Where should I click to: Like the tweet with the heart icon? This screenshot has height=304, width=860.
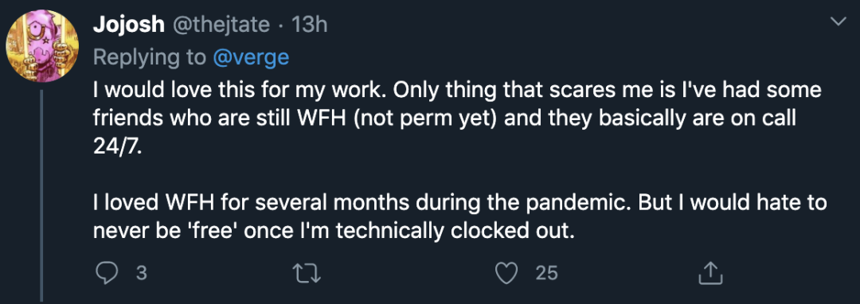pos(506,273)
